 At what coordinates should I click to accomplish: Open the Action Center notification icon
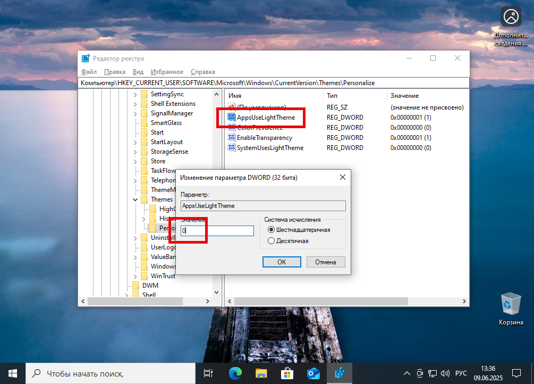click(516, 373)
